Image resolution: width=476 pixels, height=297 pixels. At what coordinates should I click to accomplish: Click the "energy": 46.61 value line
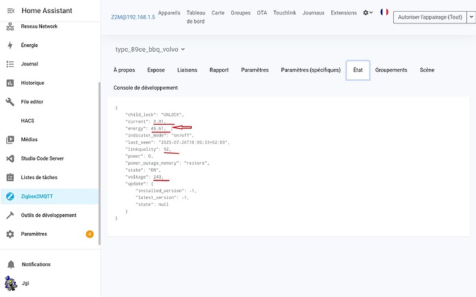point(146,129)
